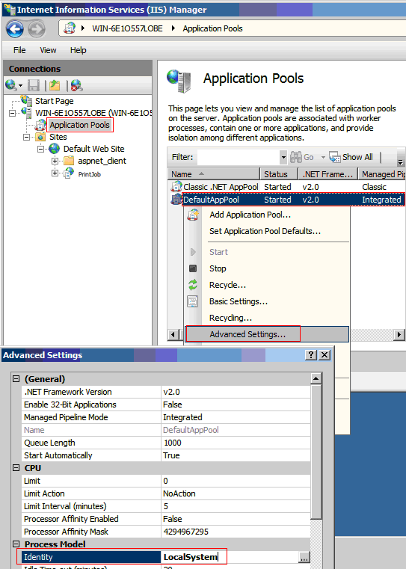Click the Stop square icon in context menu
This screenshot has width=406, height=569.
pyautogui.click(x=193, y=268)
